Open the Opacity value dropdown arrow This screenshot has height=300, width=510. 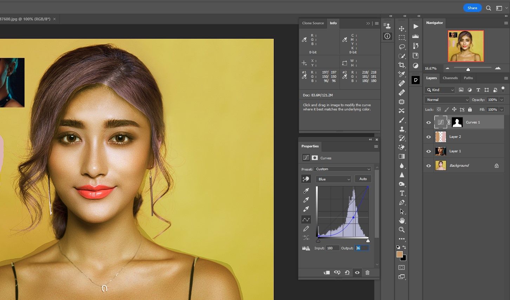[x=502, y=100]
